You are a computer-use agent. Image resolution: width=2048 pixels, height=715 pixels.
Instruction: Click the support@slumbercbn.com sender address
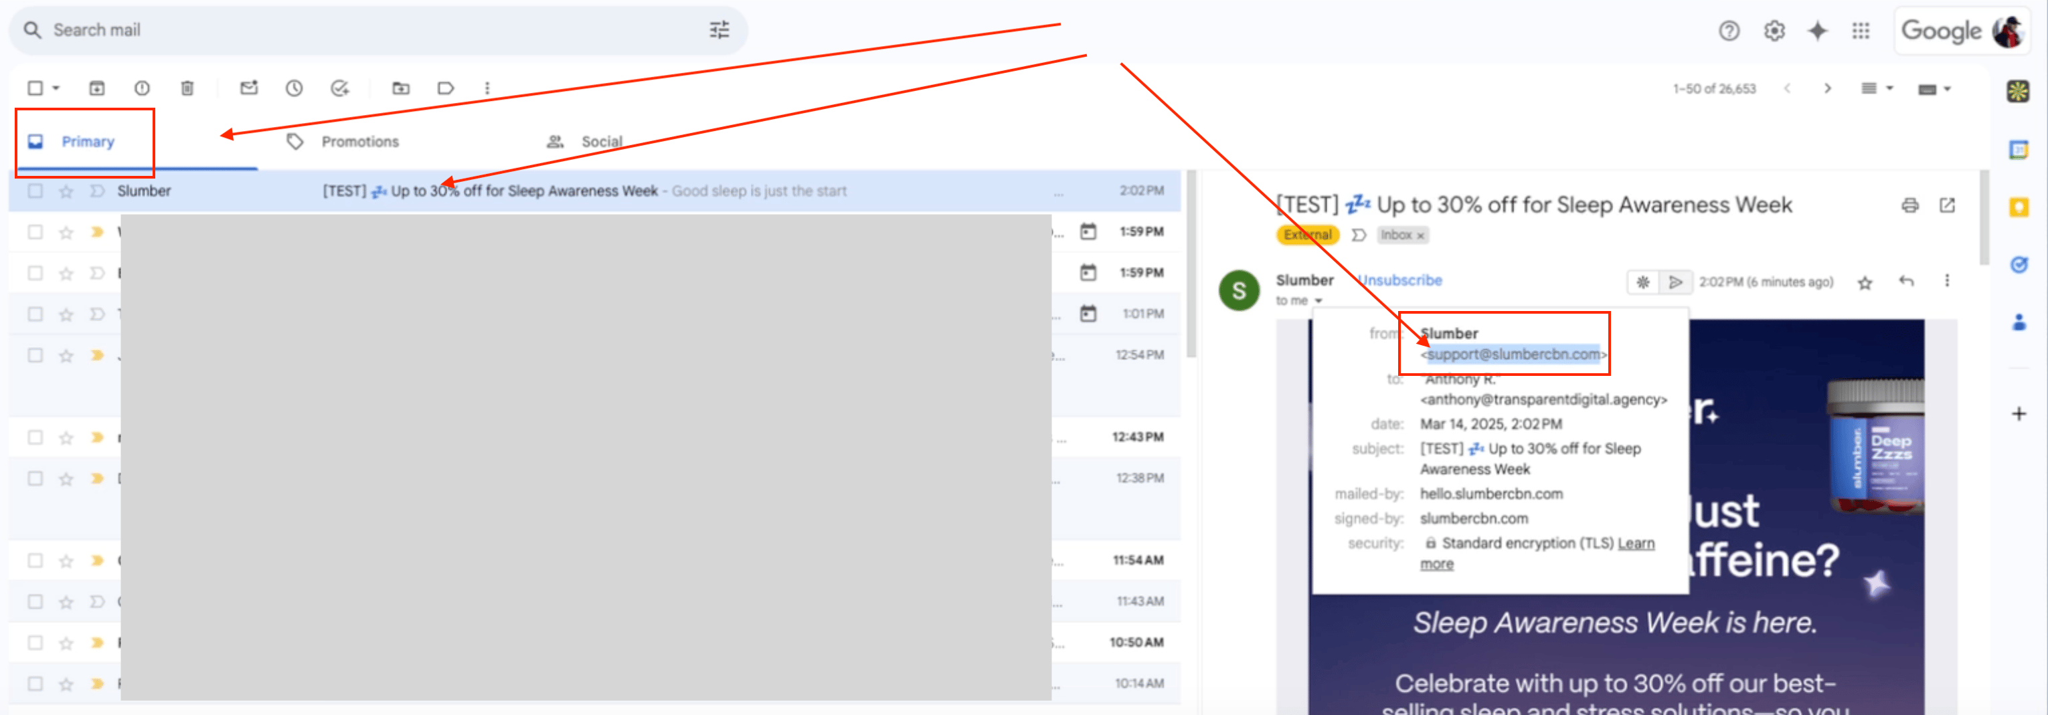coord(1514,354)
